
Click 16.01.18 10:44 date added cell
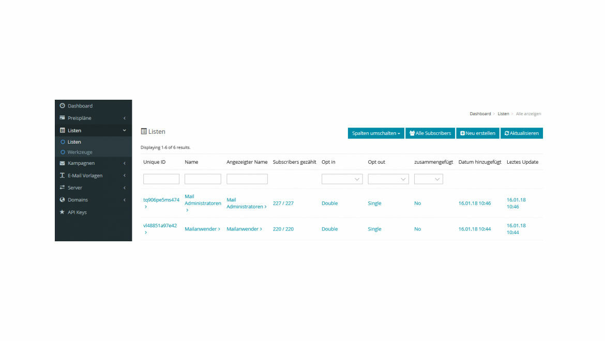tap(475, 229)
